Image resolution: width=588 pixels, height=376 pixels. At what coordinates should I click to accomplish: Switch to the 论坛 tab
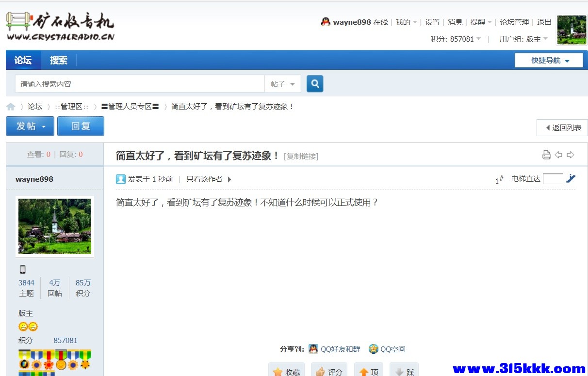[23, 60]
